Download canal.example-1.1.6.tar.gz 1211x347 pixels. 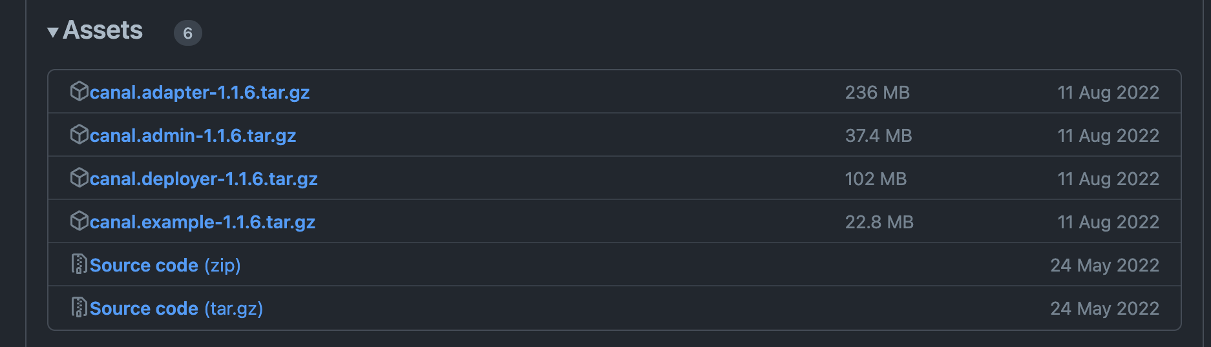click(202, 222)
